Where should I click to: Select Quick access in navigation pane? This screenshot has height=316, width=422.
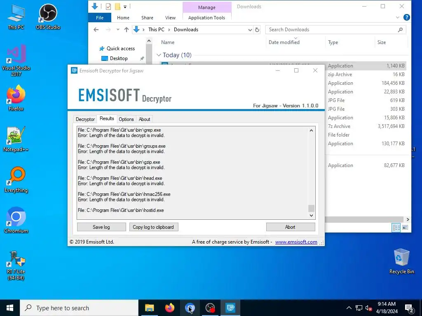(121, 49)
